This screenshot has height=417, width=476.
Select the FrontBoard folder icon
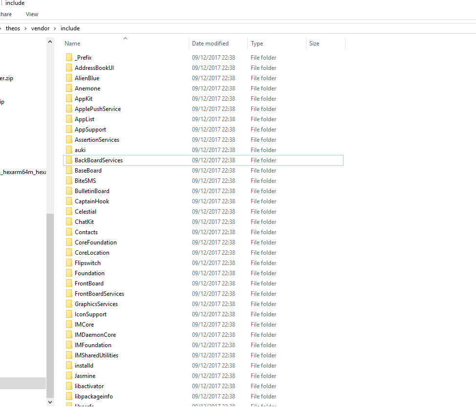click(69, 284)
